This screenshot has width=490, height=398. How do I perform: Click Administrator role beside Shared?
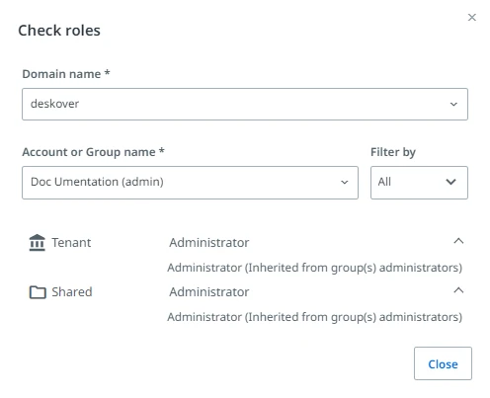[x=209, y=292]
